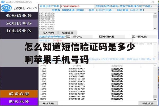Click the 开始发送 button
The image size is (159, 106).
48,103
